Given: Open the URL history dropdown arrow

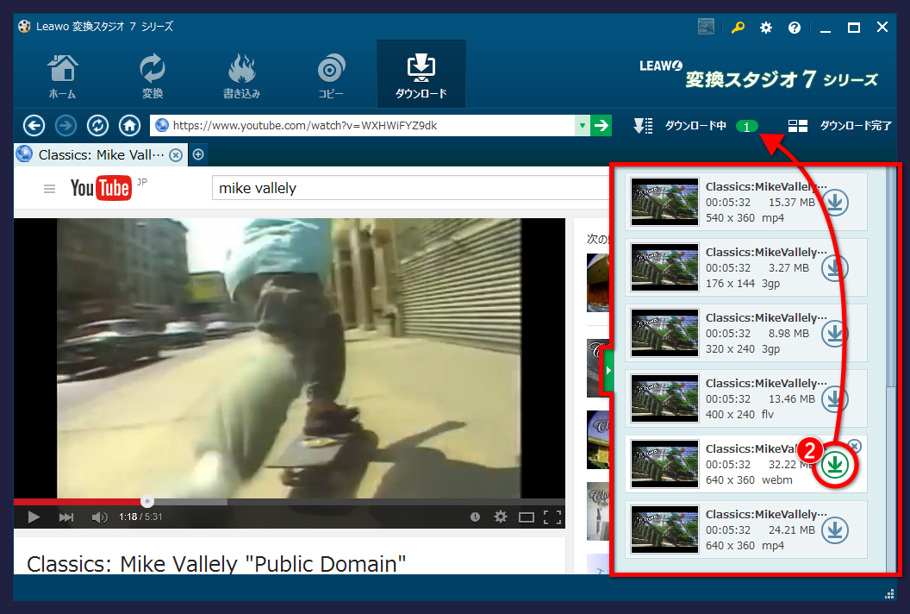Looking at the screenshot, I should coord(583,126).
